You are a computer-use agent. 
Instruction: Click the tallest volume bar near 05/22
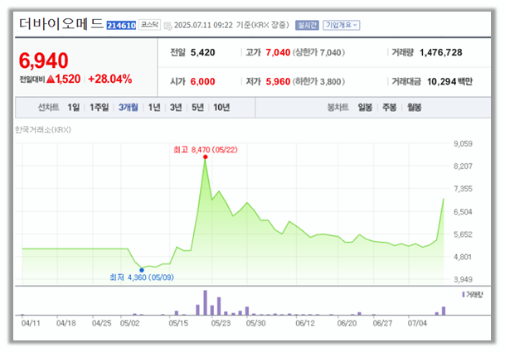pos(205,302)
